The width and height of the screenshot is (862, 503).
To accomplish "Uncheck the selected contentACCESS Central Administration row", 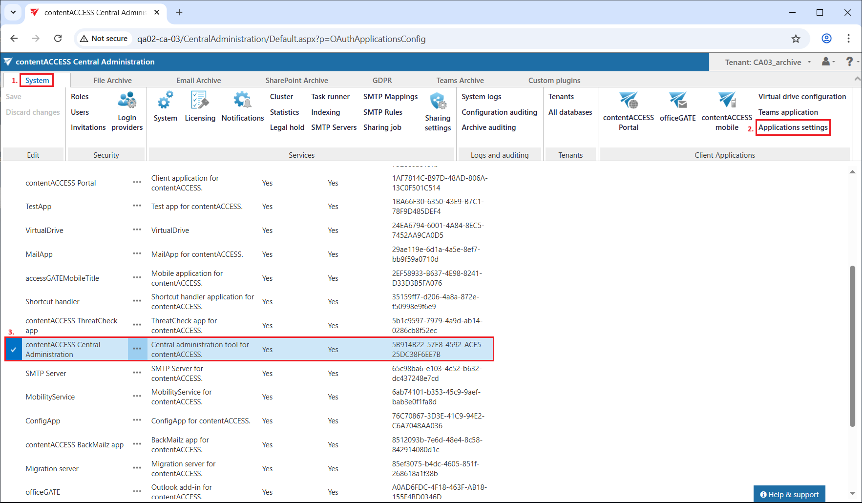I will pos(13,350).
